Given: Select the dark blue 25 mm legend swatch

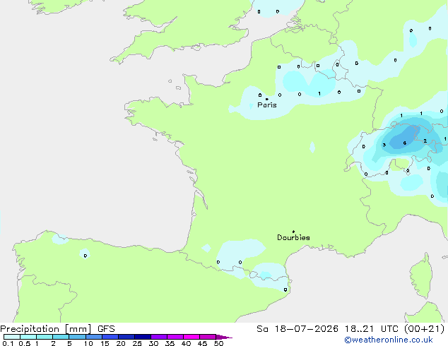Looking at the screenshot, I should (x=143, y=337).
